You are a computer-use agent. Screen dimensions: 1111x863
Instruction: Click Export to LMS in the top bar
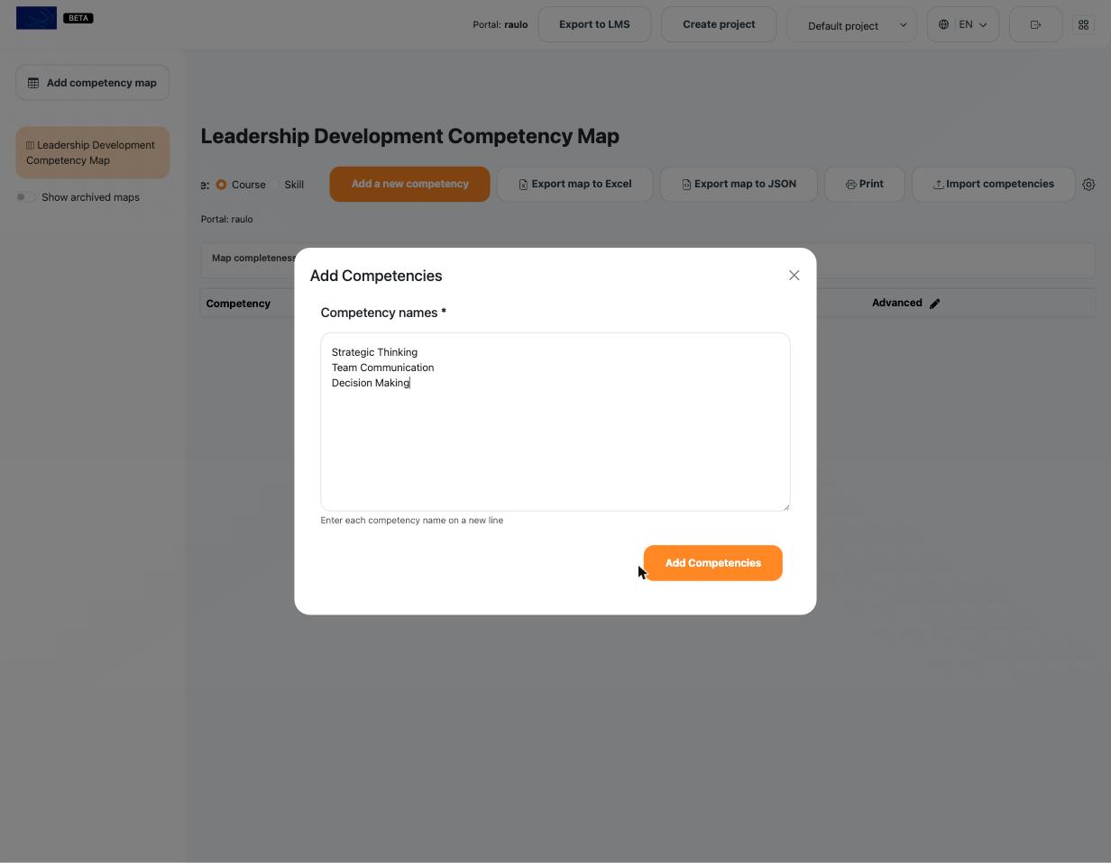click(x=594, y=24)
